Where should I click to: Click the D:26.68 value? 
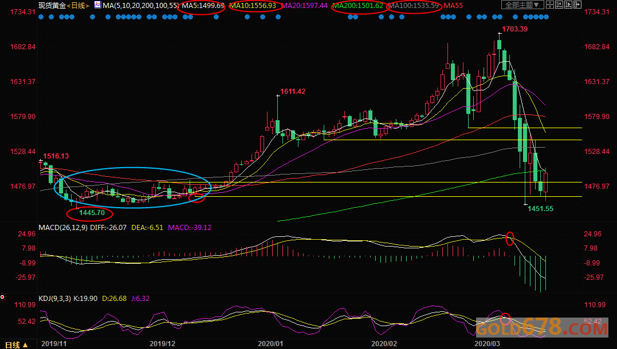tap(115, 299)
